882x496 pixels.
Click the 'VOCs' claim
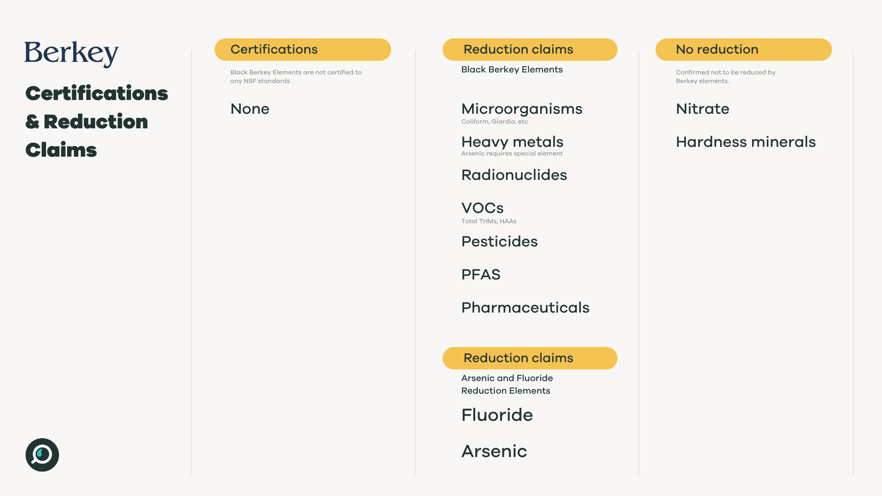coord(482,208)
